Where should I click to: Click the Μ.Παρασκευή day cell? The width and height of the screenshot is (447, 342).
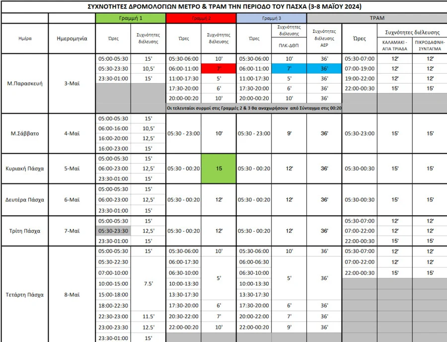coord(25,83)
